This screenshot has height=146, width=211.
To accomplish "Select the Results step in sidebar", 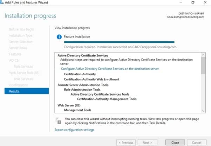I will coord(14,91).
